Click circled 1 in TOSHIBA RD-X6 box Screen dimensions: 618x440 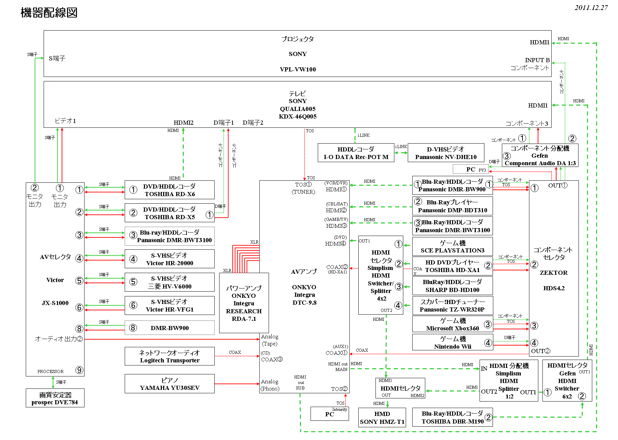pyautogui.click(x=133, y=190)
